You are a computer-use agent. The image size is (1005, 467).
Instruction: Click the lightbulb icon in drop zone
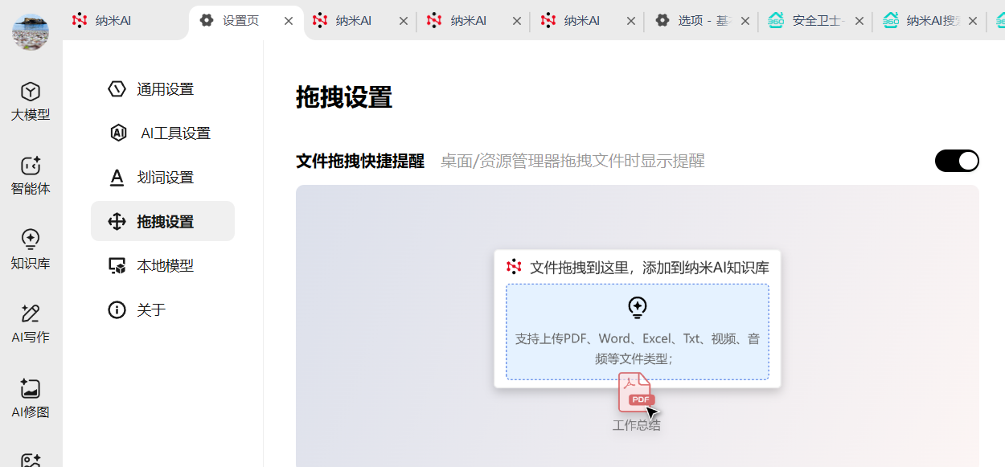(637, 307)
